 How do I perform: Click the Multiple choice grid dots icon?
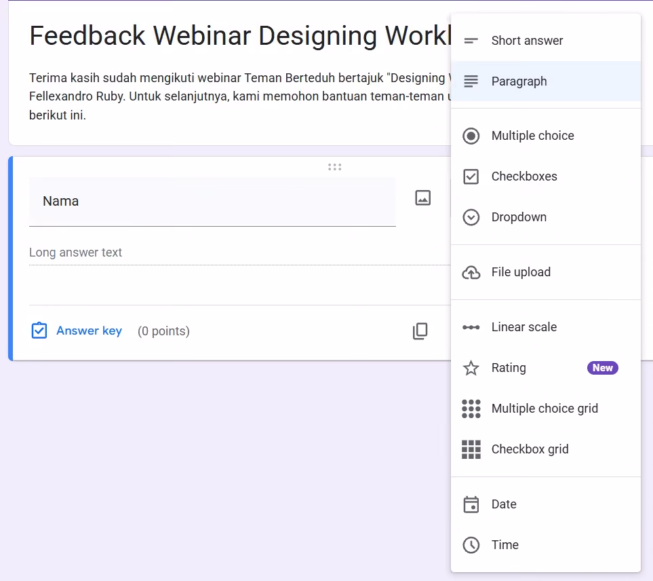471,409
